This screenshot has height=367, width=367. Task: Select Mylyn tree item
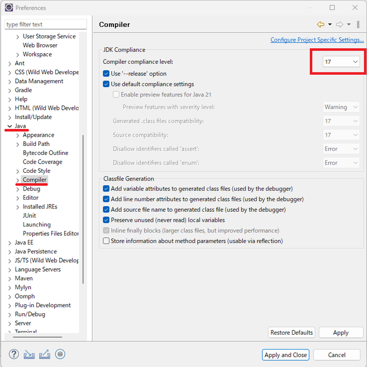coord(23,287)
